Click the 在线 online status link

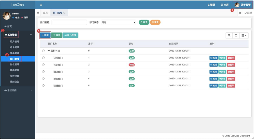click(x=16, y=17)
